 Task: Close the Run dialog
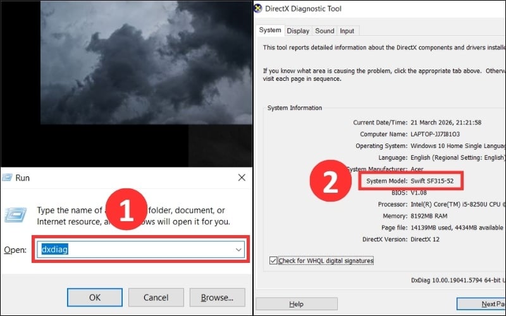[x=242, y=178]
